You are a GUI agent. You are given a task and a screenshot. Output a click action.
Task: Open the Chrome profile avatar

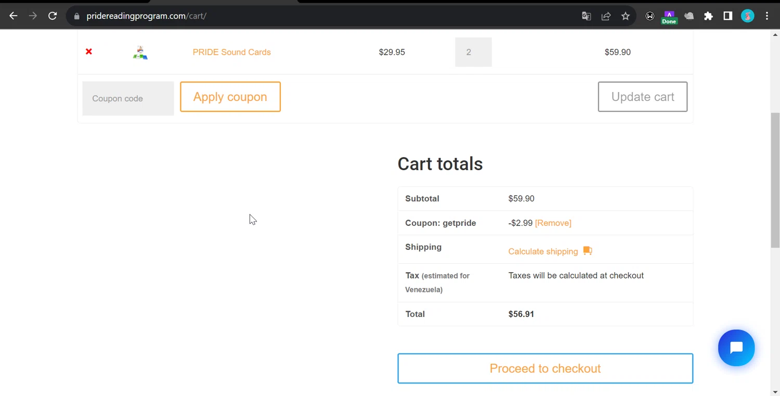pyautogui.click(x=748, y=16)
